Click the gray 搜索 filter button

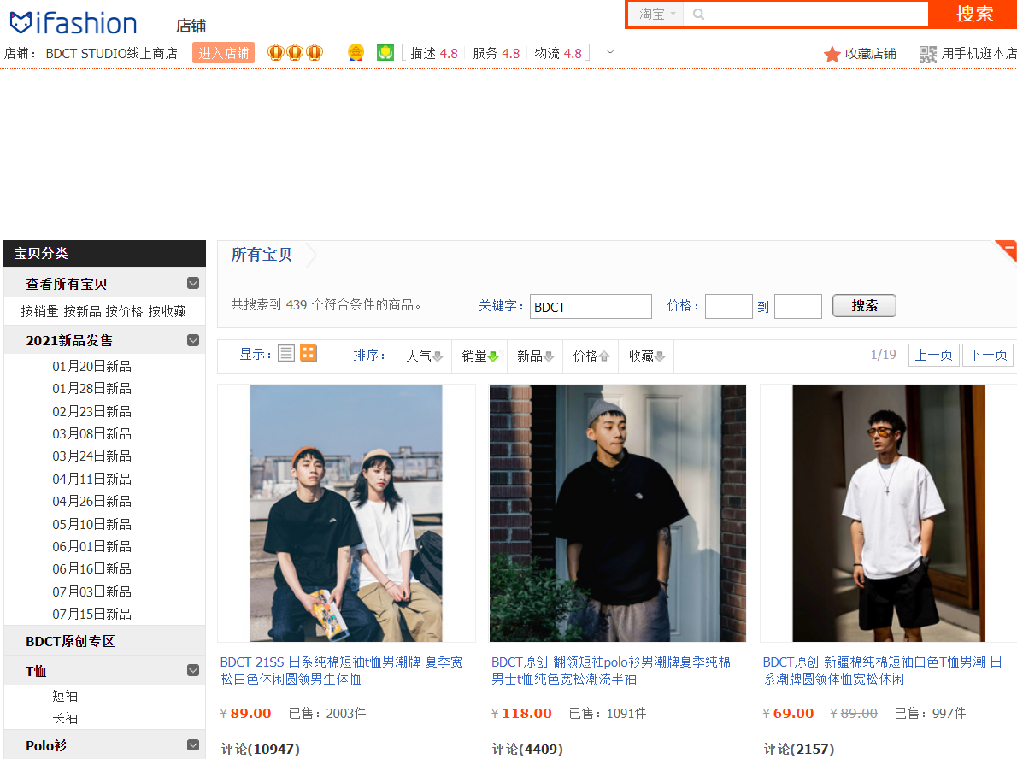pos(864,305)
